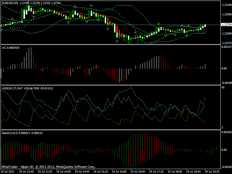Click the Gator scale top value 0.001932

click(226, 132)
